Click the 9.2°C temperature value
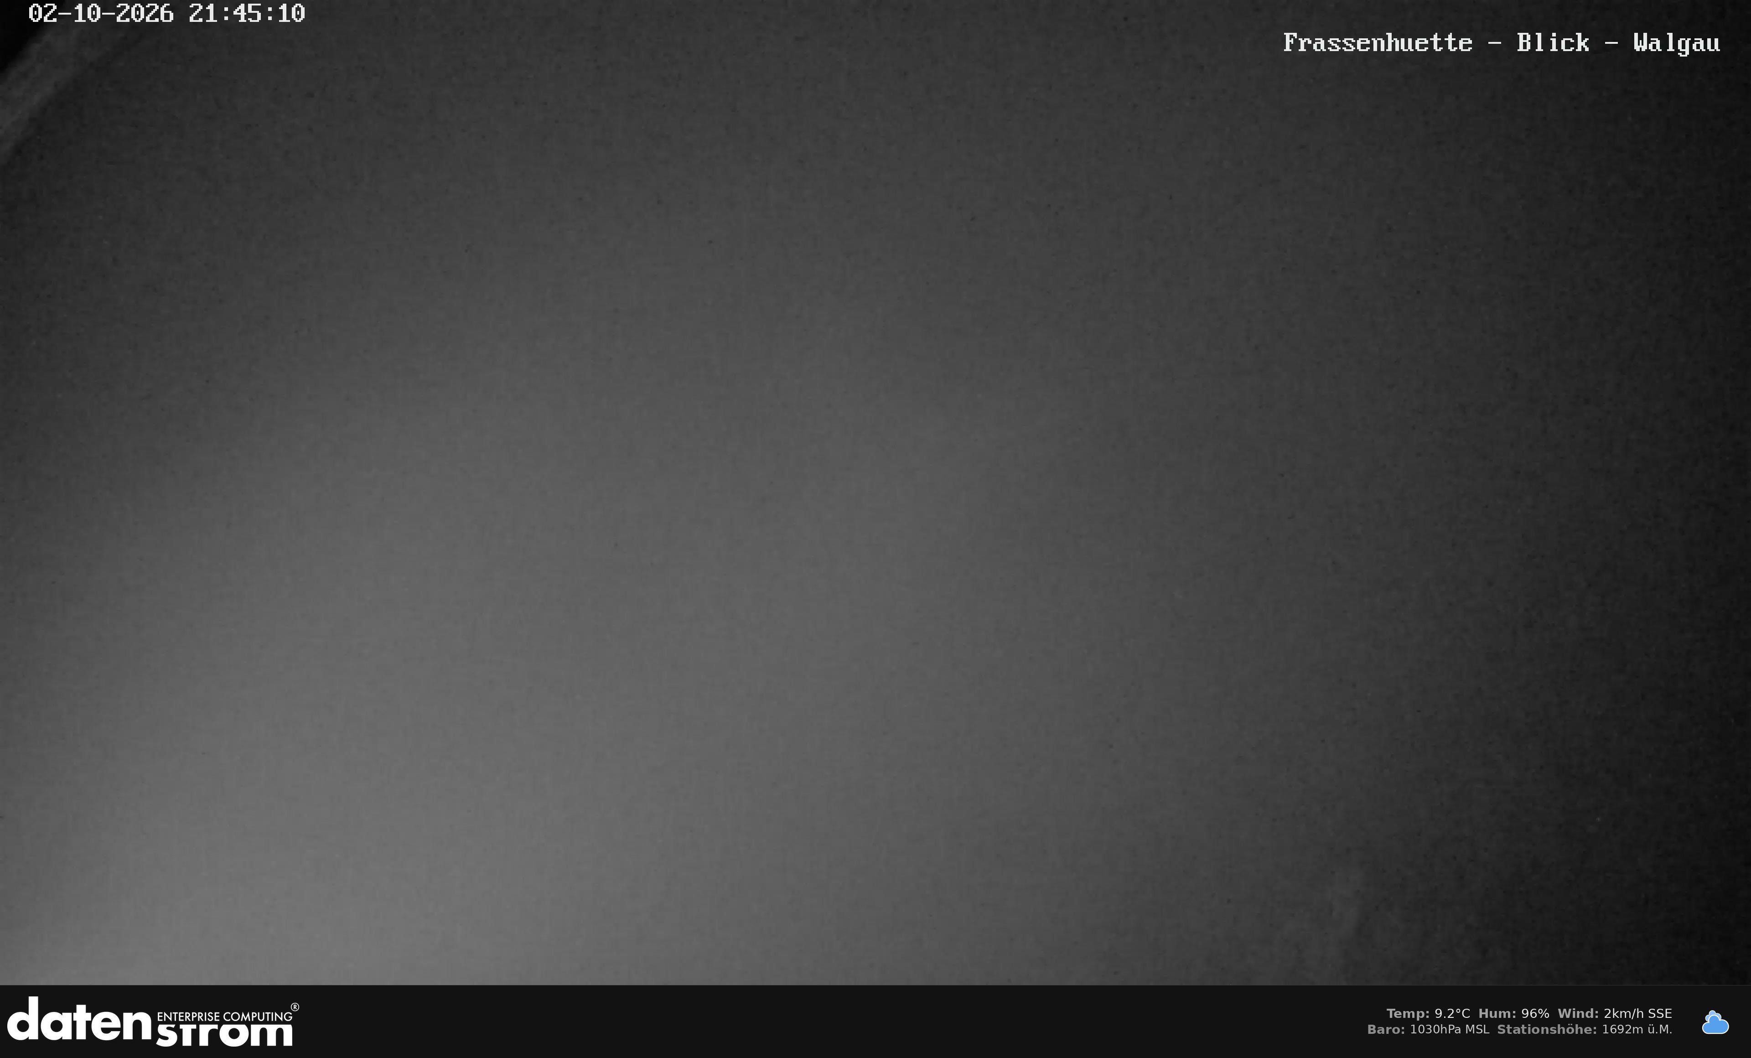 [x=1452, y=1013]
